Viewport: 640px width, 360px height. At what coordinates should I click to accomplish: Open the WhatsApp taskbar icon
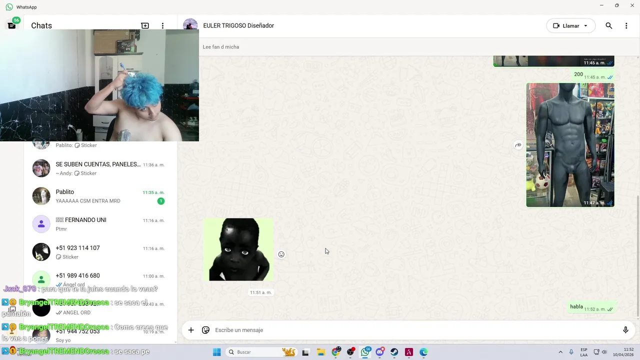365,352
